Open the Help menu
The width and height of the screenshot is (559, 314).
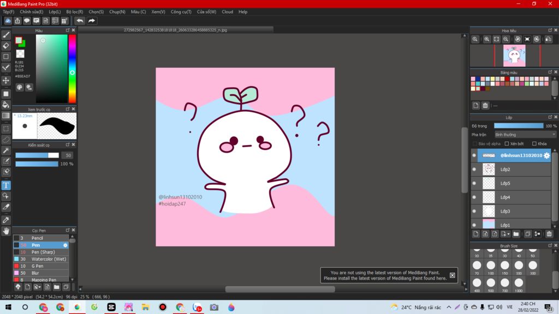(x=243, y=12)
